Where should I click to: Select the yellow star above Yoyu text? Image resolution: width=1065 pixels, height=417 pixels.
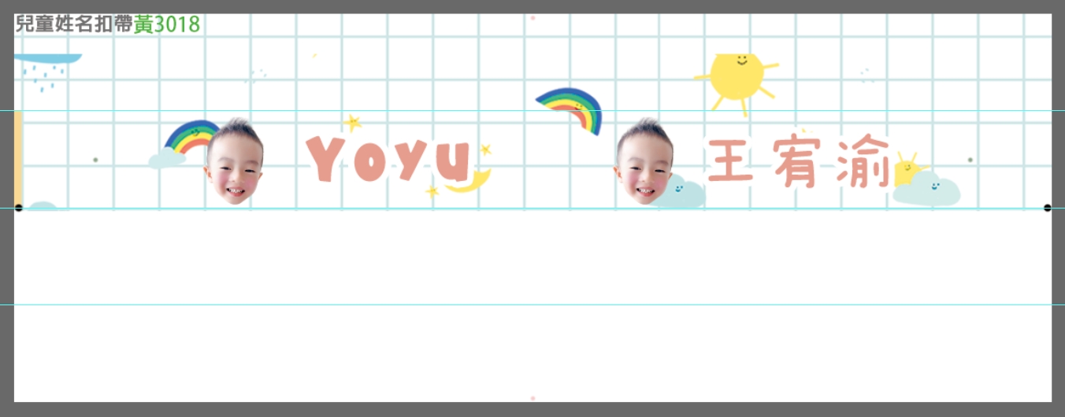click(352, 123)
